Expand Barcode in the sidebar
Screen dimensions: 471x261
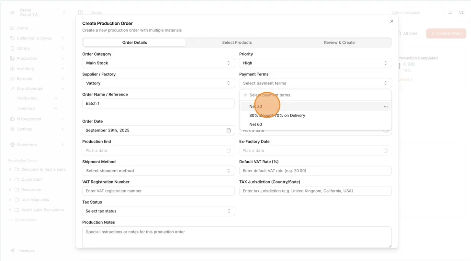click(x=37, y=78)
